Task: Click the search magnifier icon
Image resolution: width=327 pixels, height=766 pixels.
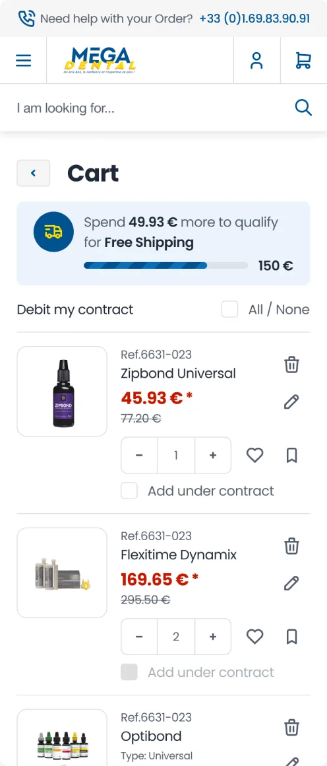Action: click(303, 108)
